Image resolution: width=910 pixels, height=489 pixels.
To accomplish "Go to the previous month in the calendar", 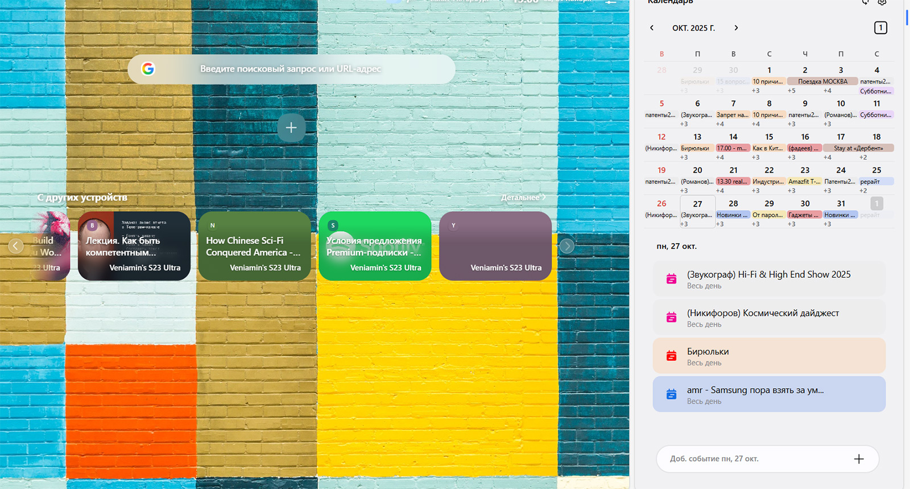I will (652, 28).
